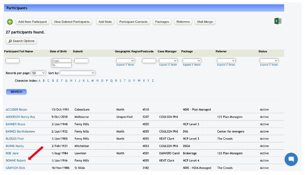Open View Deleted Participants
The image size is (305, 175).
point(72,22)
